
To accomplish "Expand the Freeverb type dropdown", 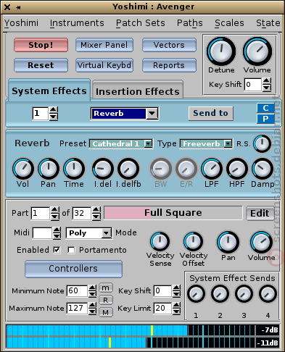I will pos(206,144).
